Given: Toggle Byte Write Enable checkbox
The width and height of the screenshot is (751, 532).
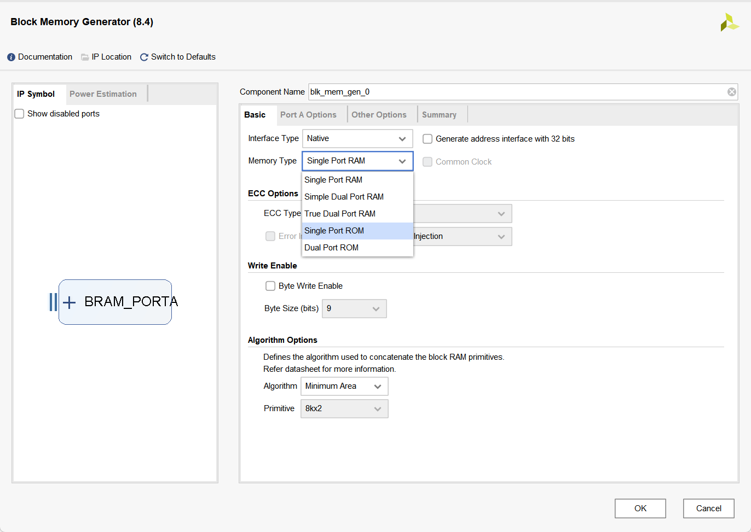Looking at the screenshot, I should point(270,286).
